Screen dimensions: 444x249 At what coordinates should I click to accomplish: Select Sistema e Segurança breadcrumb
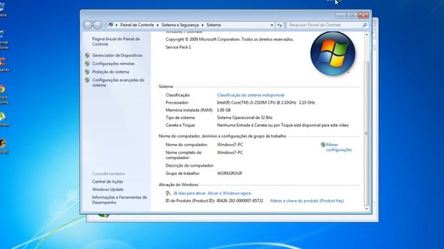pyautogui.click(x=180, y=25)
